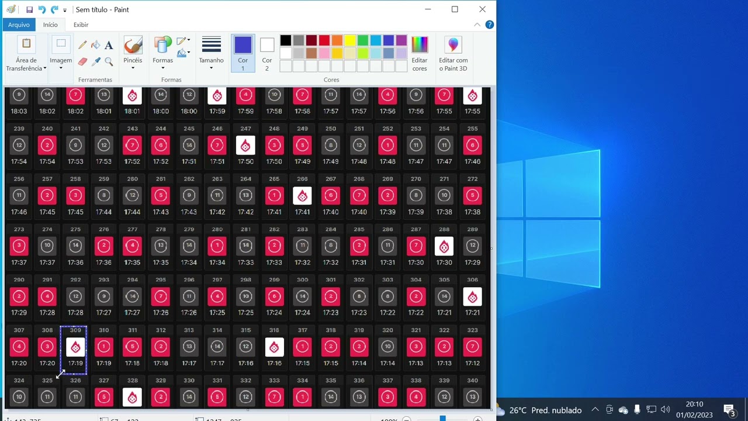Click the Undo arrow in title bar

(41, 10)
